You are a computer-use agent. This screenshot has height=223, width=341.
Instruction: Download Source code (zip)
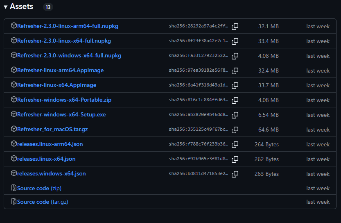click(x=39, y=189)
